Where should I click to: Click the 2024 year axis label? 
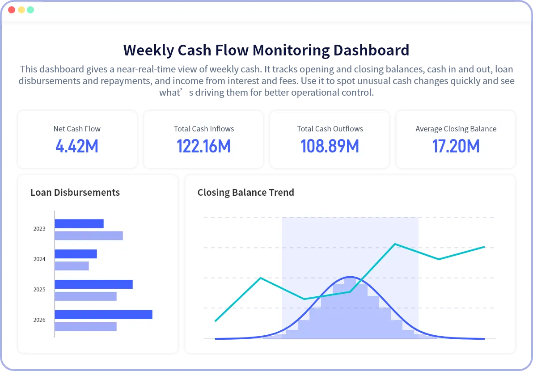[x=39, y=259]
